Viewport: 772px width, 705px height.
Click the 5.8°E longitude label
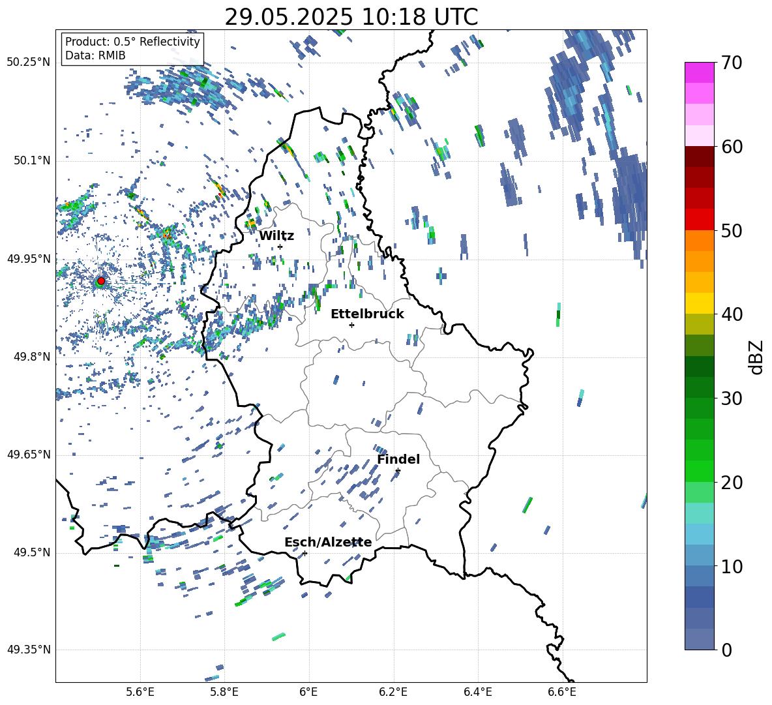(x=224, y=692)
